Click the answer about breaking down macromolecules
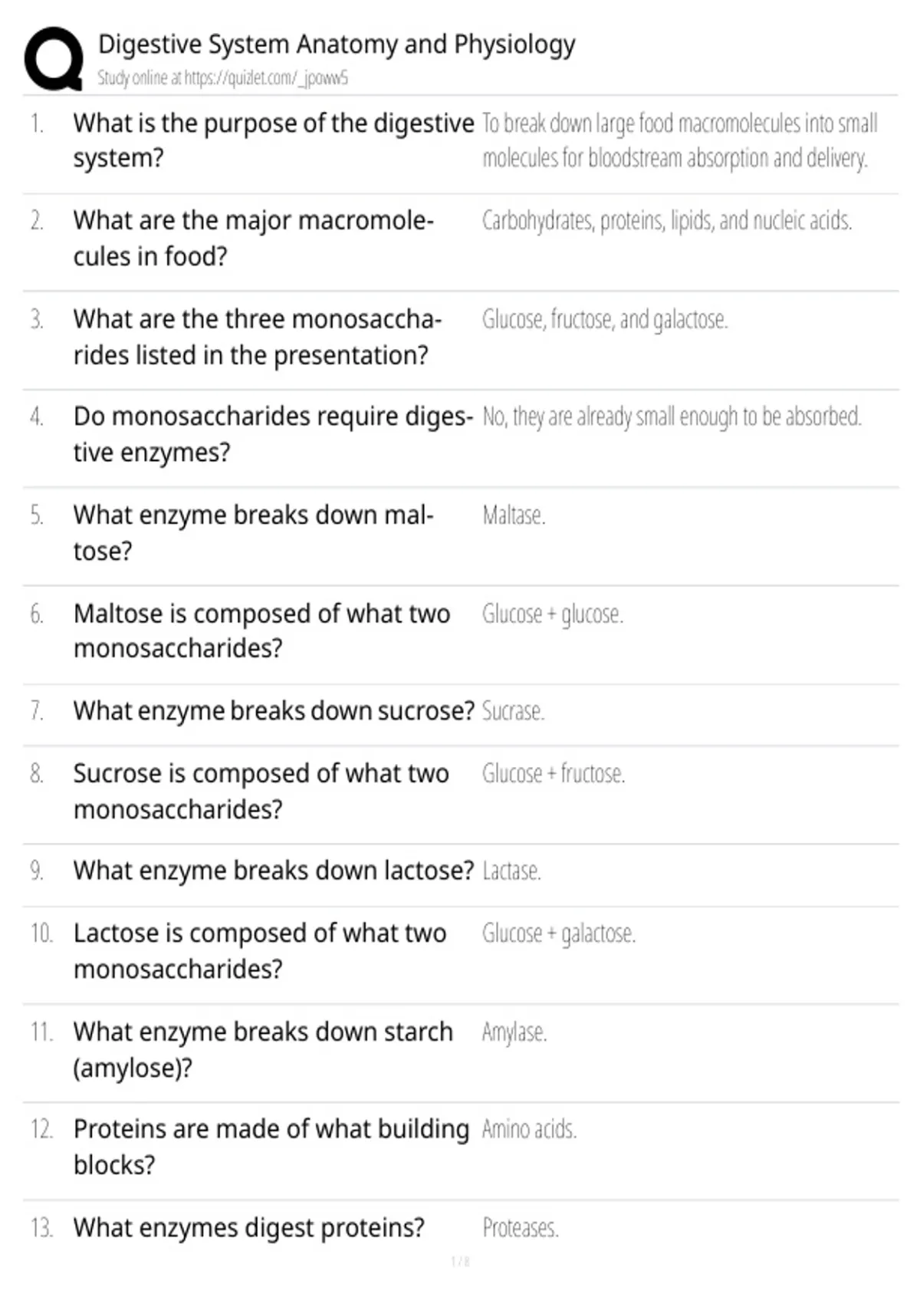 point(680,140)
